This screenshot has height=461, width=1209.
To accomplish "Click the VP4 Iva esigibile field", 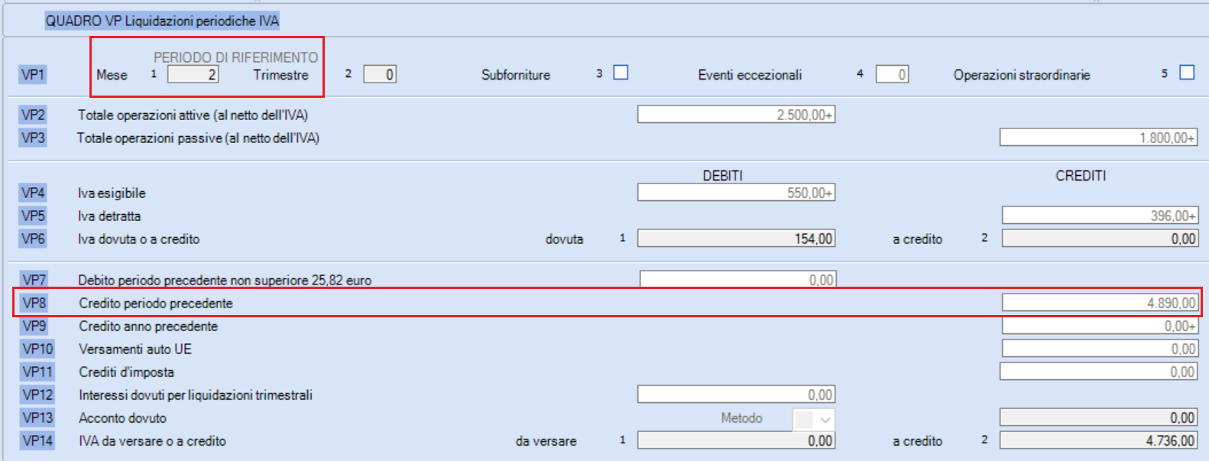I will click(736, 193).
